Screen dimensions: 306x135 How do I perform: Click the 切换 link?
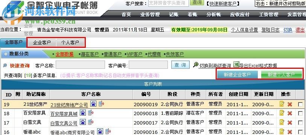[288, 30]
